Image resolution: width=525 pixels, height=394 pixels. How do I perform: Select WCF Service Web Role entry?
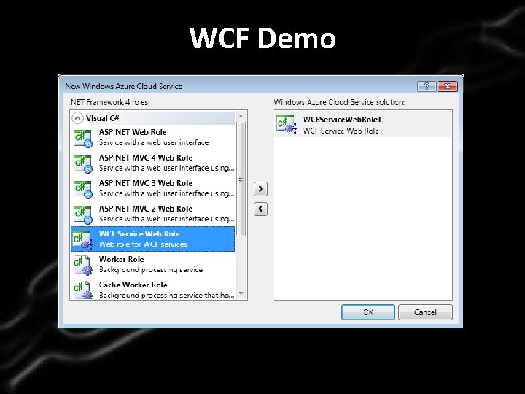(x=152, y=239)
